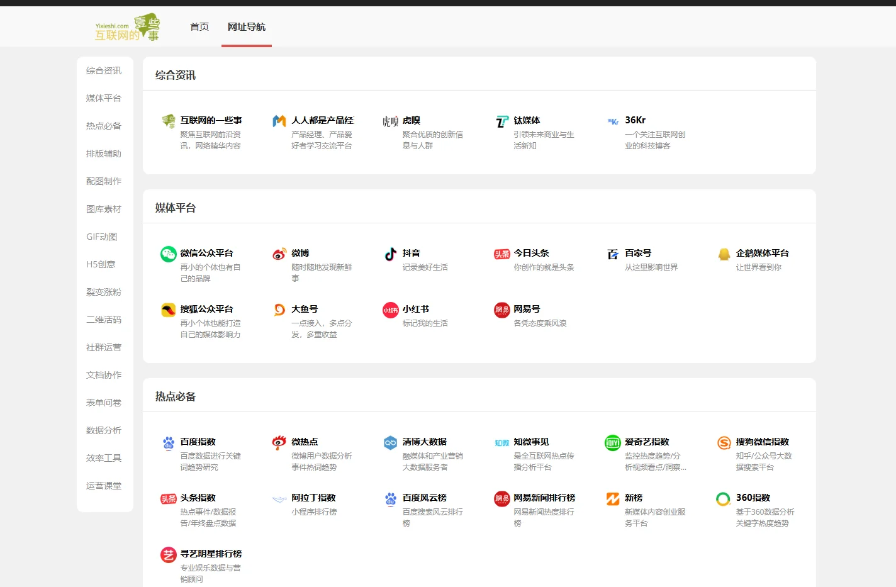Screen dimensions: 896x587
Task: Choose 二维活码 in the sidebar
Action: click(104, 320)
